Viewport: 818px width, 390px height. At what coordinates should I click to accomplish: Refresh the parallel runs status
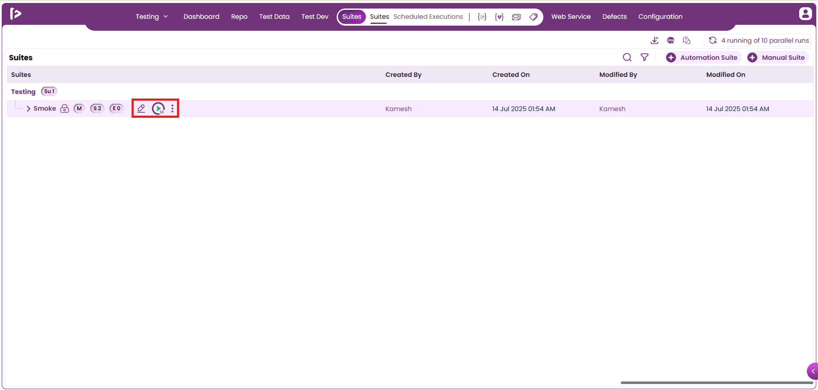tap(713, 40)
